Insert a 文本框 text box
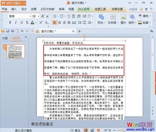The image size is (156, 132). (113, 19)
